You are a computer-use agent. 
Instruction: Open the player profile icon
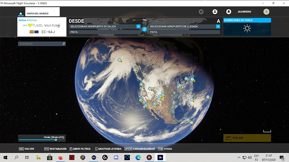click(215, 12)
